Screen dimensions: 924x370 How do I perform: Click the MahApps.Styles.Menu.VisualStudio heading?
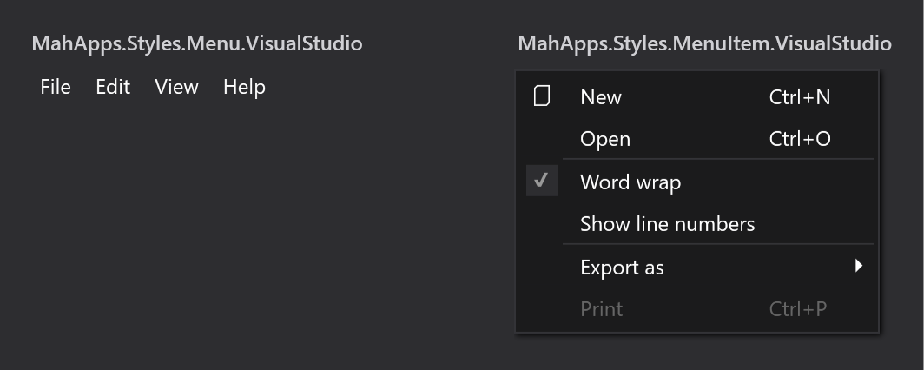(197, 43)
